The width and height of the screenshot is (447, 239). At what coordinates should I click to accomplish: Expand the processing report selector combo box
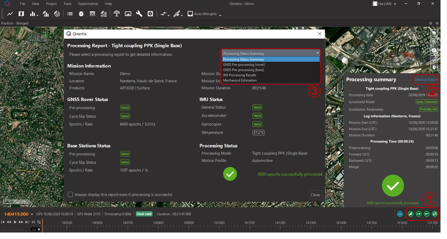coord(271,53)
